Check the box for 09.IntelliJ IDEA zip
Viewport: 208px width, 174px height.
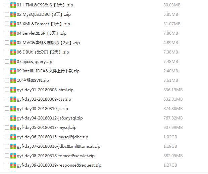click(7, 71)
